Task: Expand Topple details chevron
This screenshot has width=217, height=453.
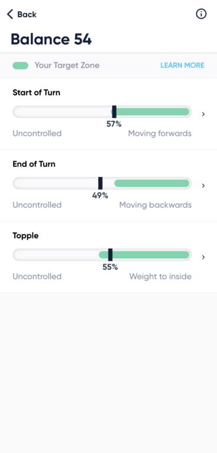Action: point(203,257)
